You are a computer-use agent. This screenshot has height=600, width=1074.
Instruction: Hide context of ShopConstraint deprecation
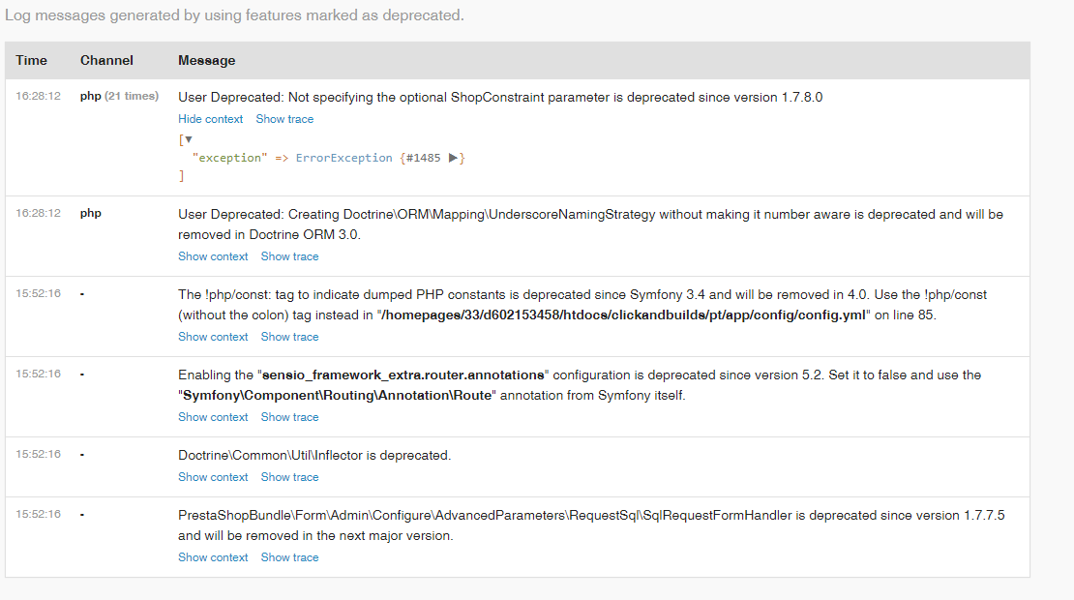[211, 119]
